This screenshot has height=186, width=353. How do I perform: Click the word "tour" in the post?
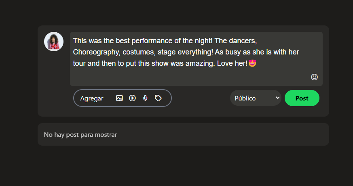click(x=79, y=64)
